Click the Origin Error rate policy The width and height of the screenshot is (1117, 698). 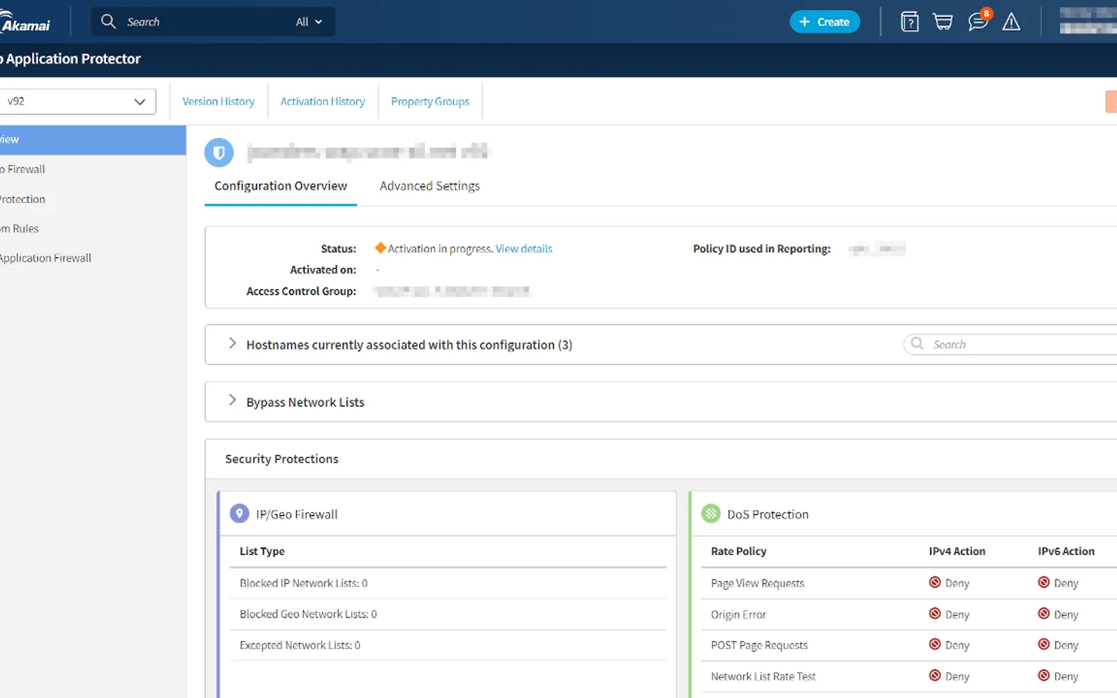click(739, 614)
